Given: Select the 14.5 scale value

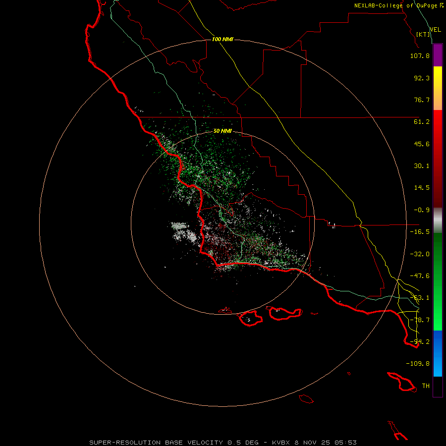Looking at the screenshot, I should coord(422,188).
